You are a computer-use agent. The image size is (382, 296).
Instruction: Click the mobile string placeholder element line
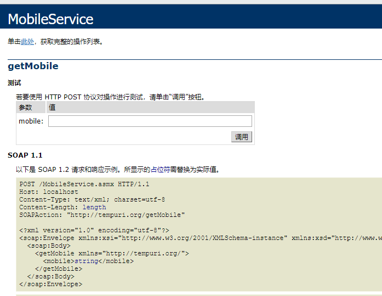[x=88, y=261]
